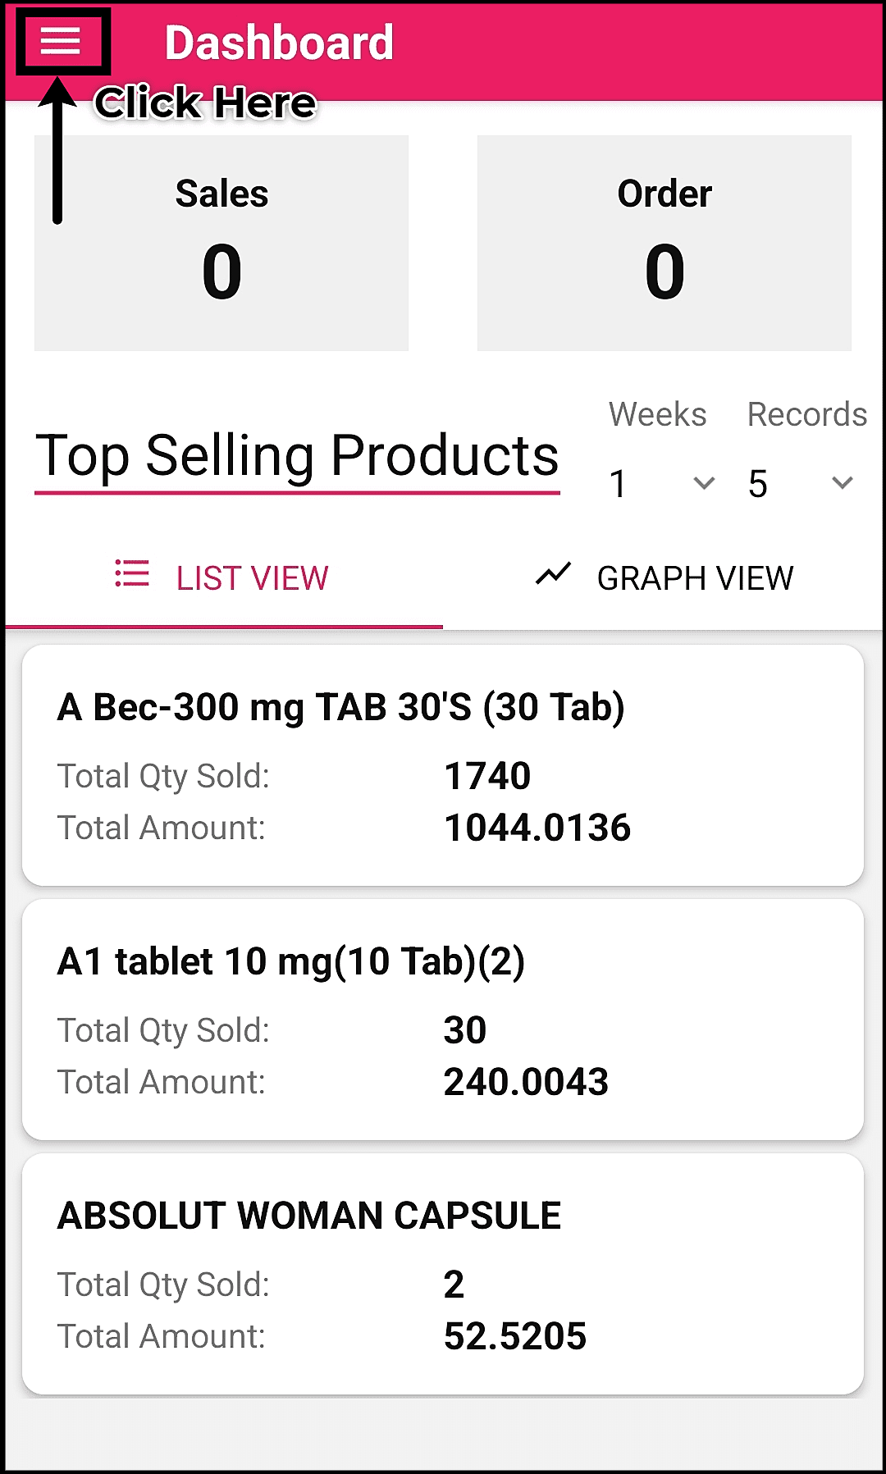
Task: Open the A1 tablet 10 mg product card
Action: 443,1020
